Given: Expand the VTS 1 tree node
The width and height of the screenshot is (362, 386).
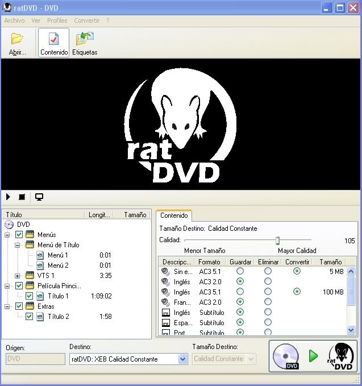Looking at the screenshot, I should pyautogui.click(x=17, y=276).
